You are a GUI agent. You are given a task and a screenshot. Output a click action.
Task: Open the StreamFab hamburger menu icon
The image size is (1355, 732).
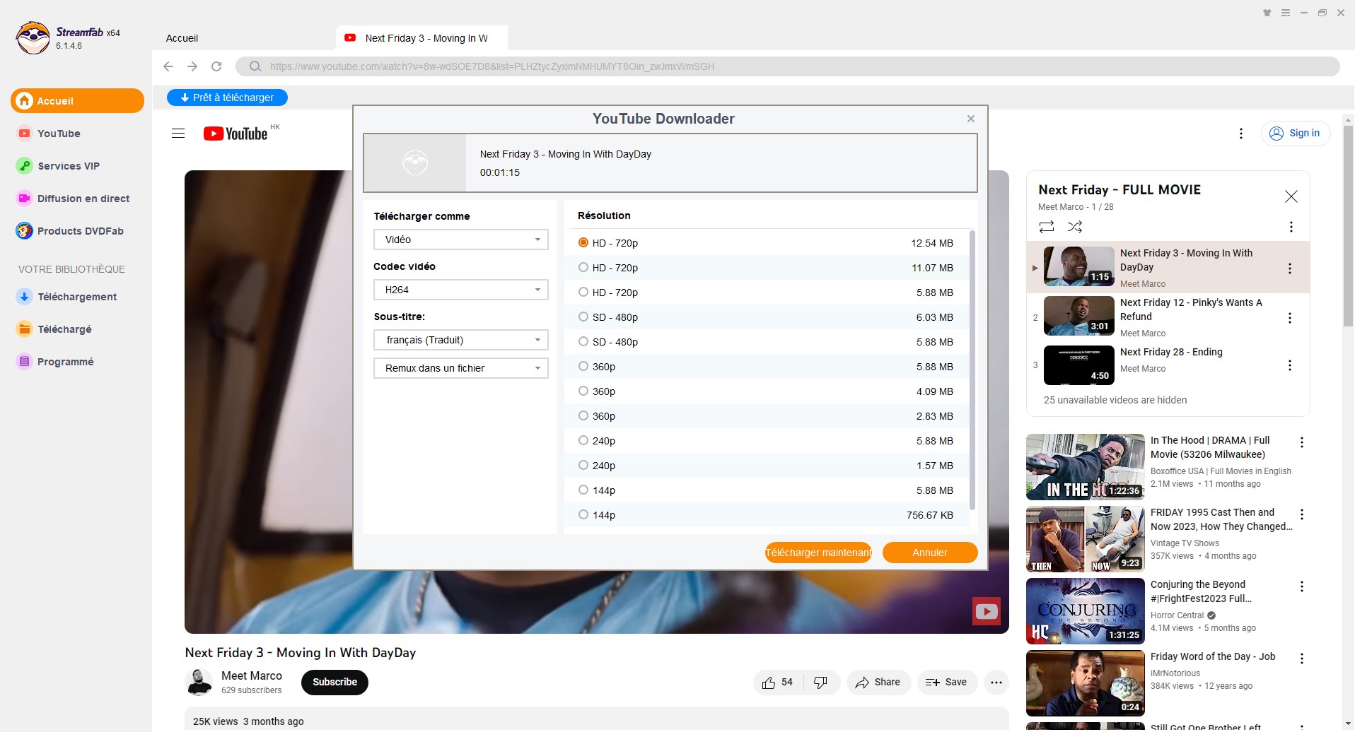coord(1286,13)
